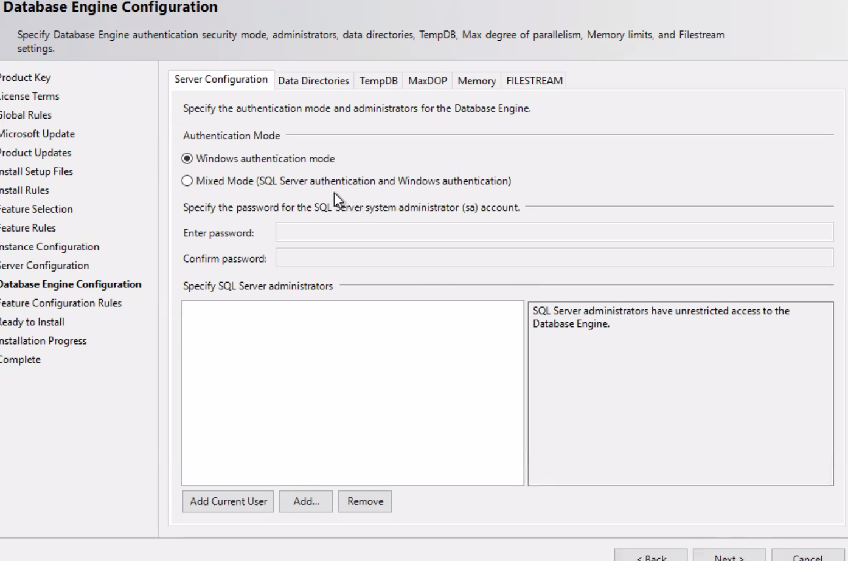Select the Windows authentication mode radio button
The width and height of the screenshot is (848, 561).
tap(187, 158)
